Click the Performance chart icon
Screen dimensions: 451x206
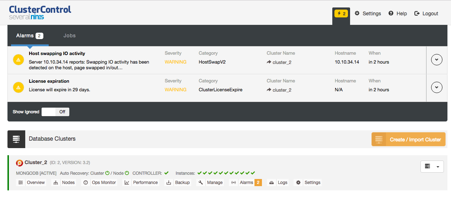click(x=127, y=183)
